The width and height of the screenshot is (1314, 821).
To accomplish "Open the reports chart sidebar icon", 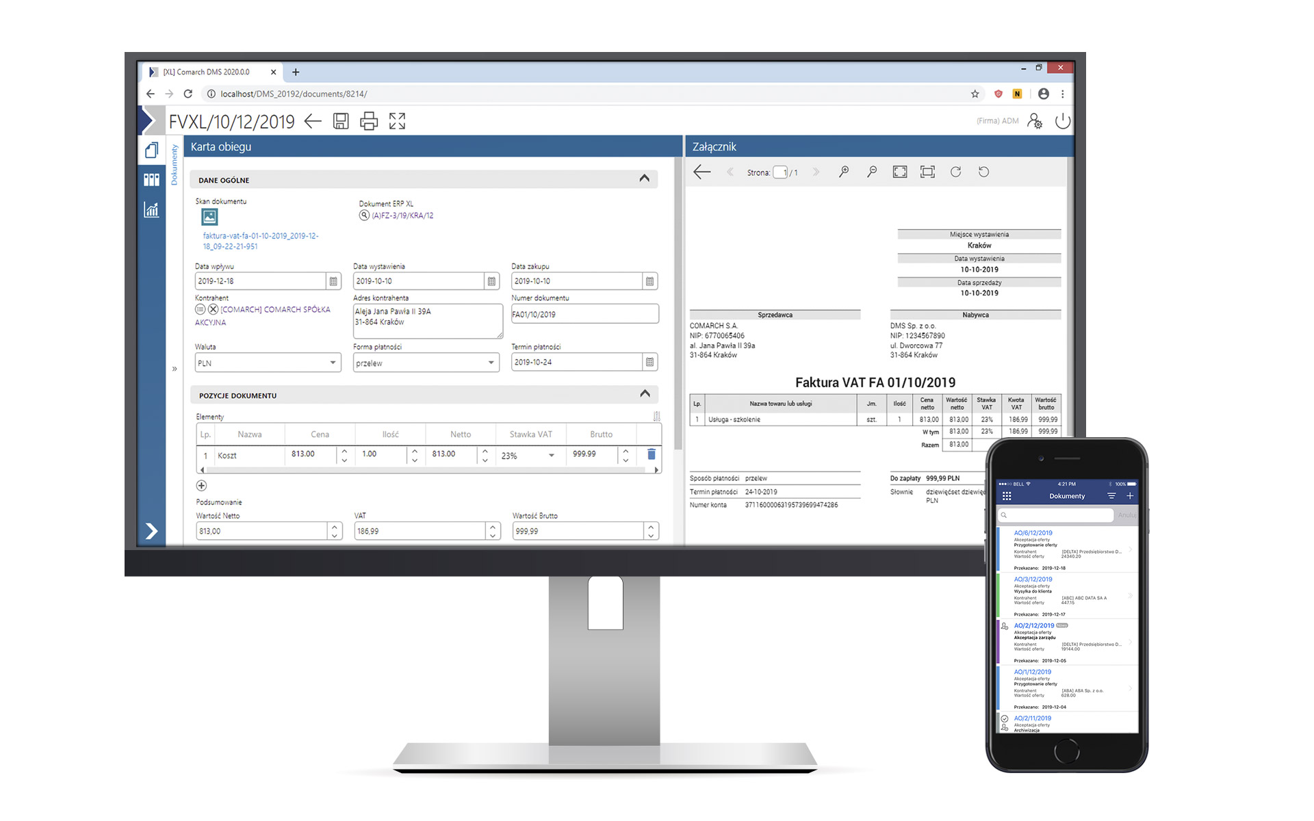I will 152,209.
